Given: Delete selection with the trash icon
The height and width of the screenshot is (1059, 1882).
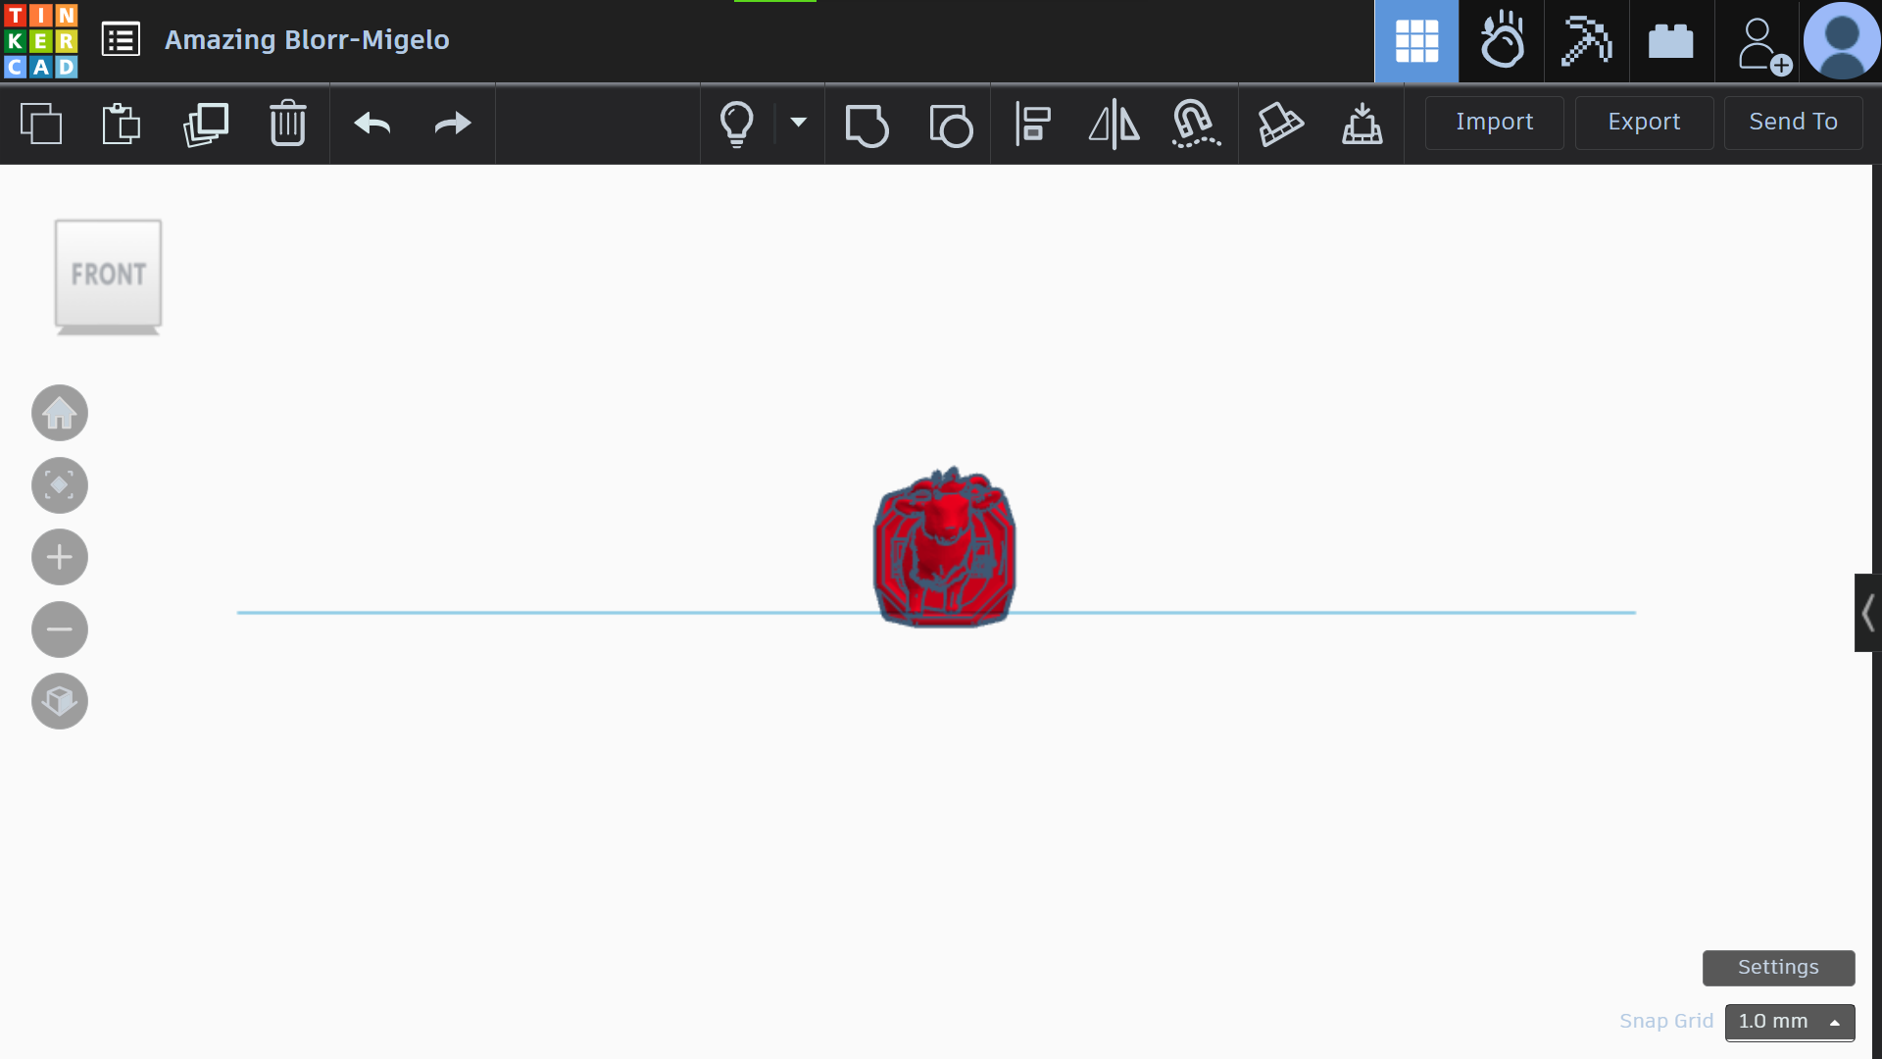Looking at the screenshot, I should point(287,124).
